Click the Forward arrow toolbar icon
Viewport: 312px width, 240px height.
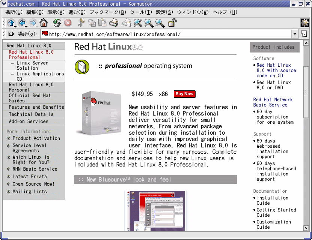point(33,23)
